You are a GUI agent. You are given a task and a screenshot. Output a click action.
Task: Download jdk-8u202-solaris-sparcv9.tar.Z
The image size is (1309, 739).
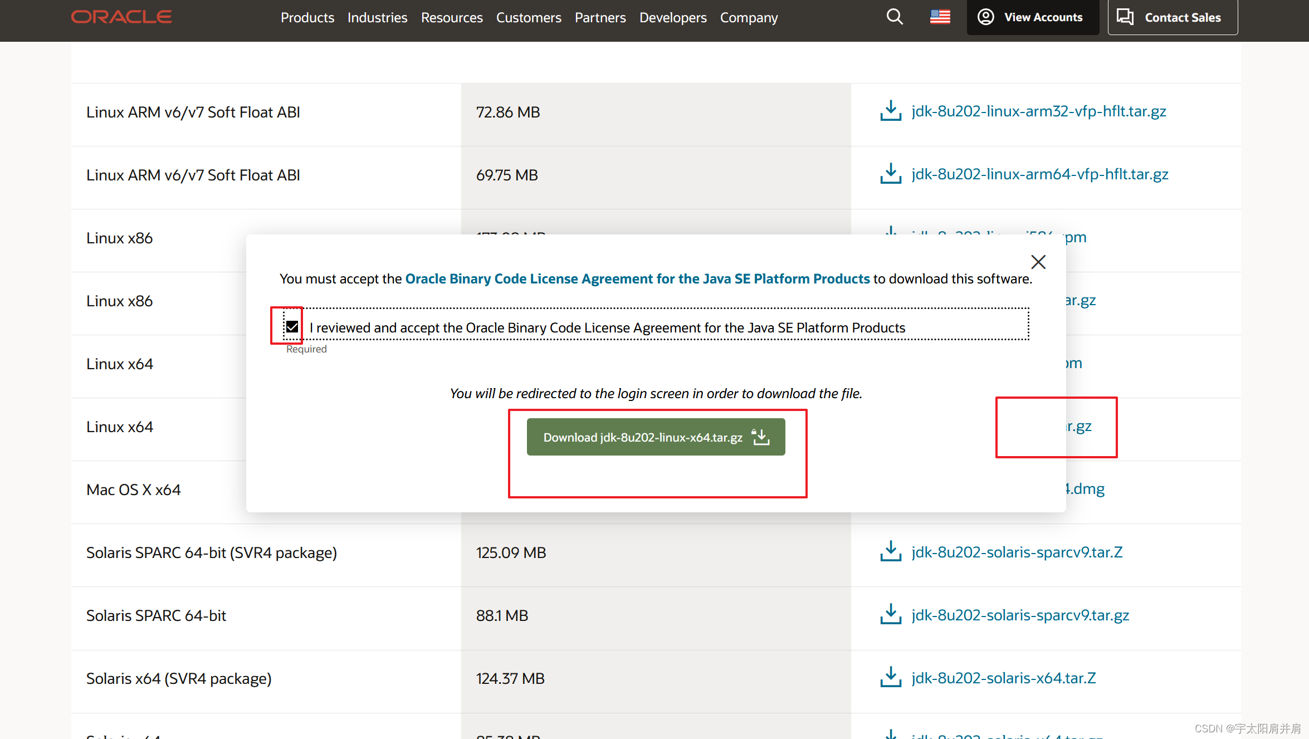point(1017,552)
